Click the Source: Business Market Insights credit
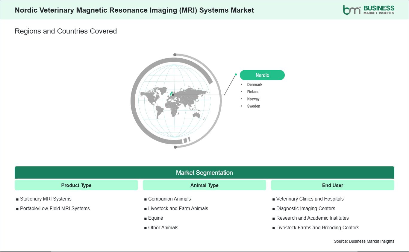This screenshot has height=252, width=409. (364, 241)
